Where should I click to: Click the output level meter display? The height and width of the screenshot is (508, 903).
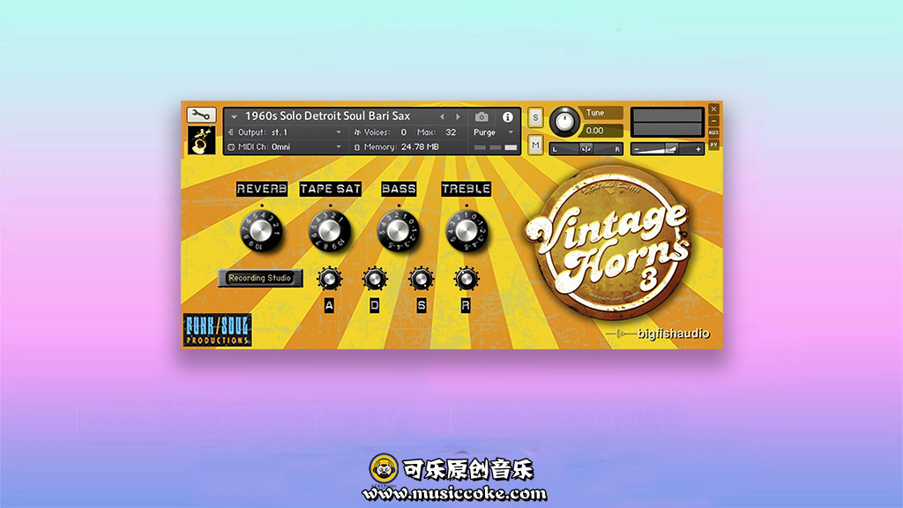pyautogui.click(x=667, y=122)
